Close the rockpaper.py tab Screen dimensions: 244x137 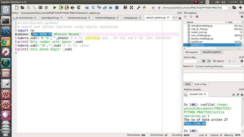(140, 18)
